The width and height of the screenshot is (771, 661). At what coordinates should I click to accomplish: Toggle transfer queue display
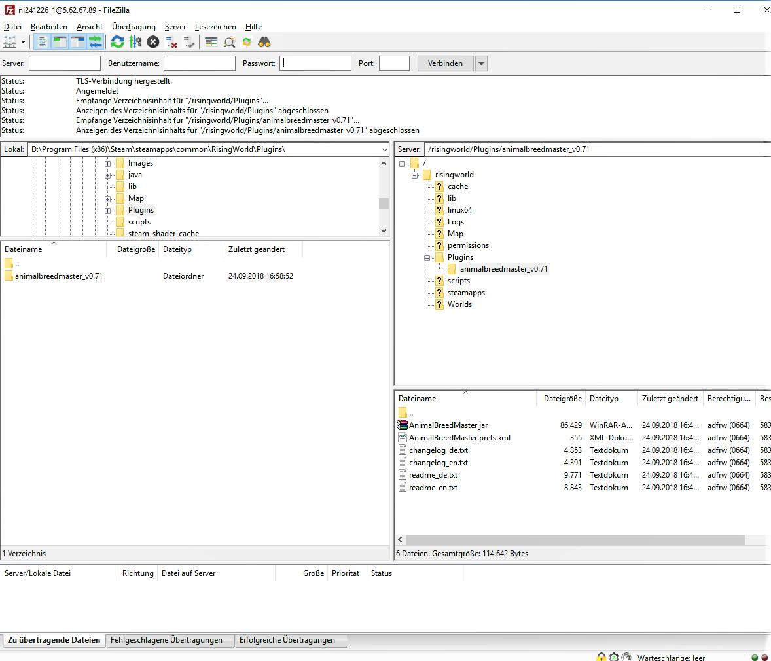[x=96, y=42]
